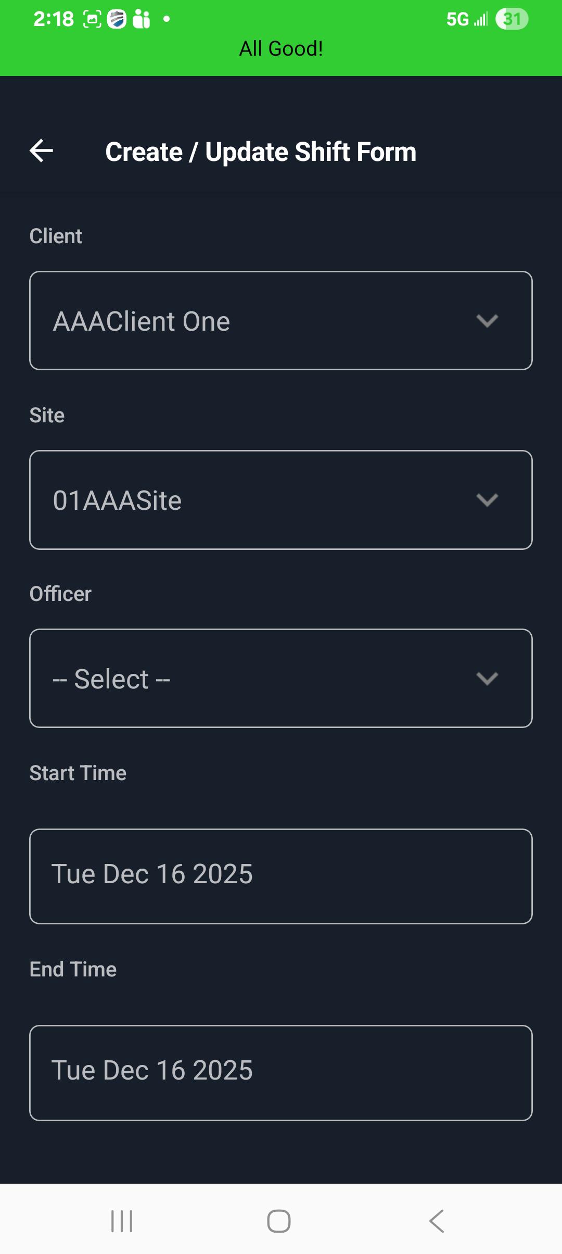Tap the 5G signal strength indicator
The height and width of the screenshot is (1254, 562).
coord(467,19)
